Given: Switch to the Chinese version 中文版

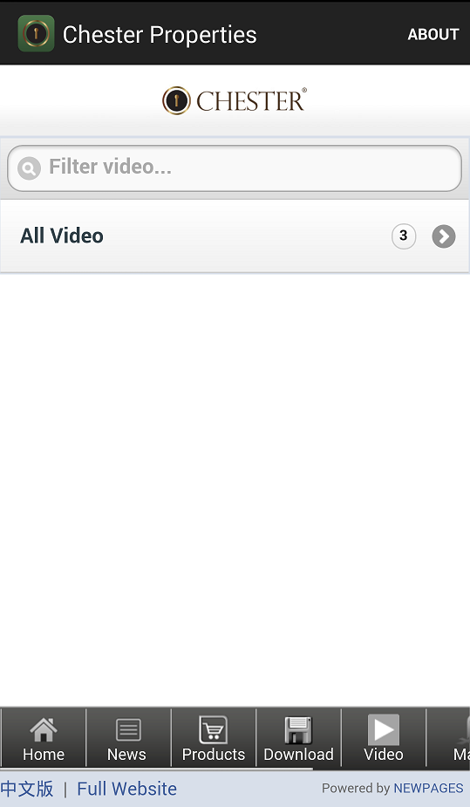Looking at the screenshot, I should (x=27, y=789).
